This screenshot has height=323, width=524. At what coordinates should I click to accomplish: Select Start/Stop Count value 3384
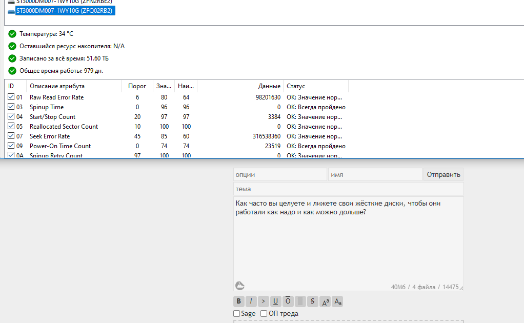click(x=274, y=117)
